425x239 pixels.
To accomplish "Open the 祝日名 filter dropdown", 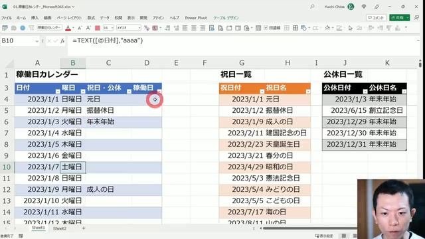I will coord(308,92).
